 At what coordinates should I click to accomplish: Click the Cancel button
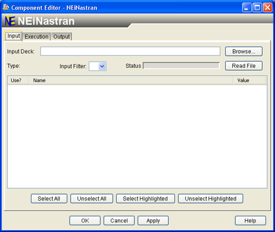[x=119, y=221]
